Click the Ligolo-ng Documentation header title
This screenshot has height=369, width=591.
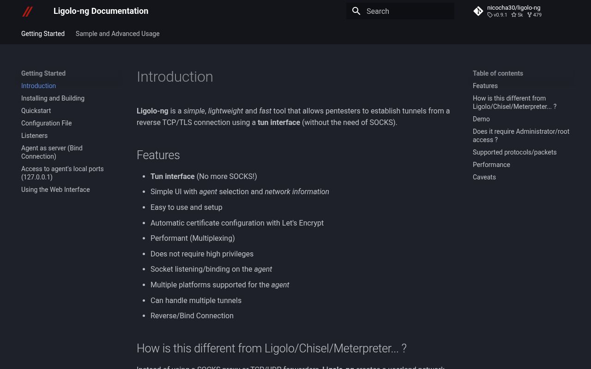tap(101, 11)
